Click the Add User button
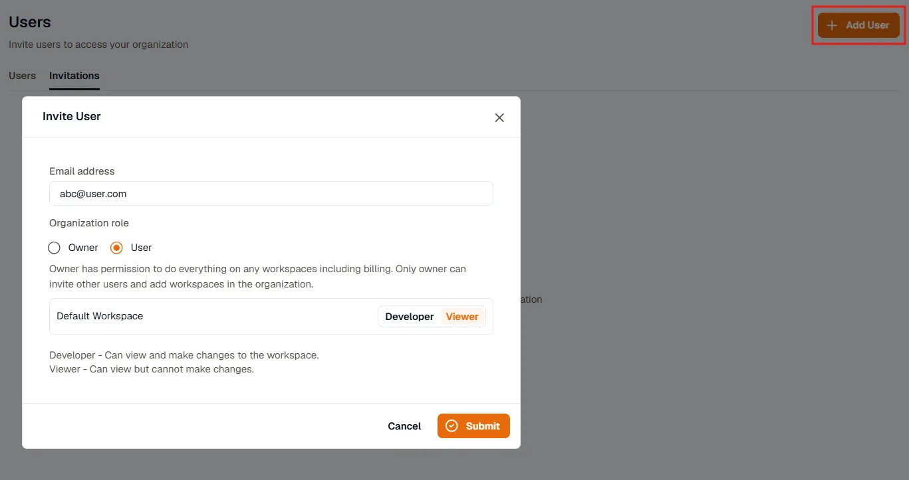The image size is (909, 480). click(858, 25)
